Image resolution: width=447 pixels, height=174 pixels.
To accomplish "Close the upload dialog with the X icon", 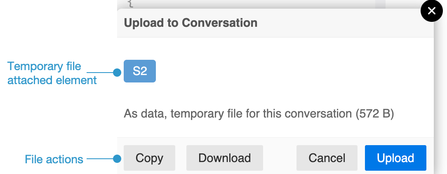I will point(431,11).
